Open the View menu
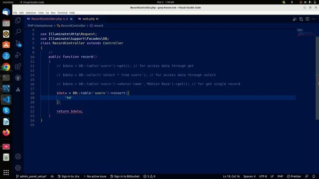 coord(41,12)
